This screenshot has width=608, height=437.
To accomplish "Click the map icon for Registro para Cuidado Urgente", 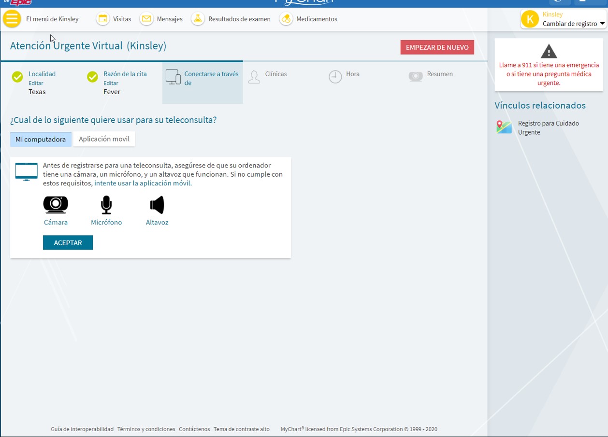I will pos(504,127).
